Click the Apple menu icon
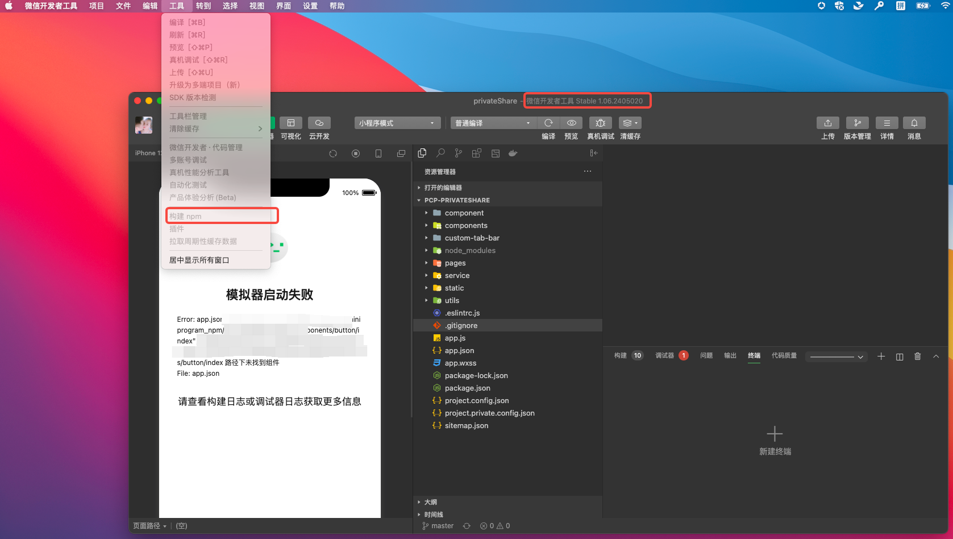Viewport: 953px width, 539px height. pos(9,6)
